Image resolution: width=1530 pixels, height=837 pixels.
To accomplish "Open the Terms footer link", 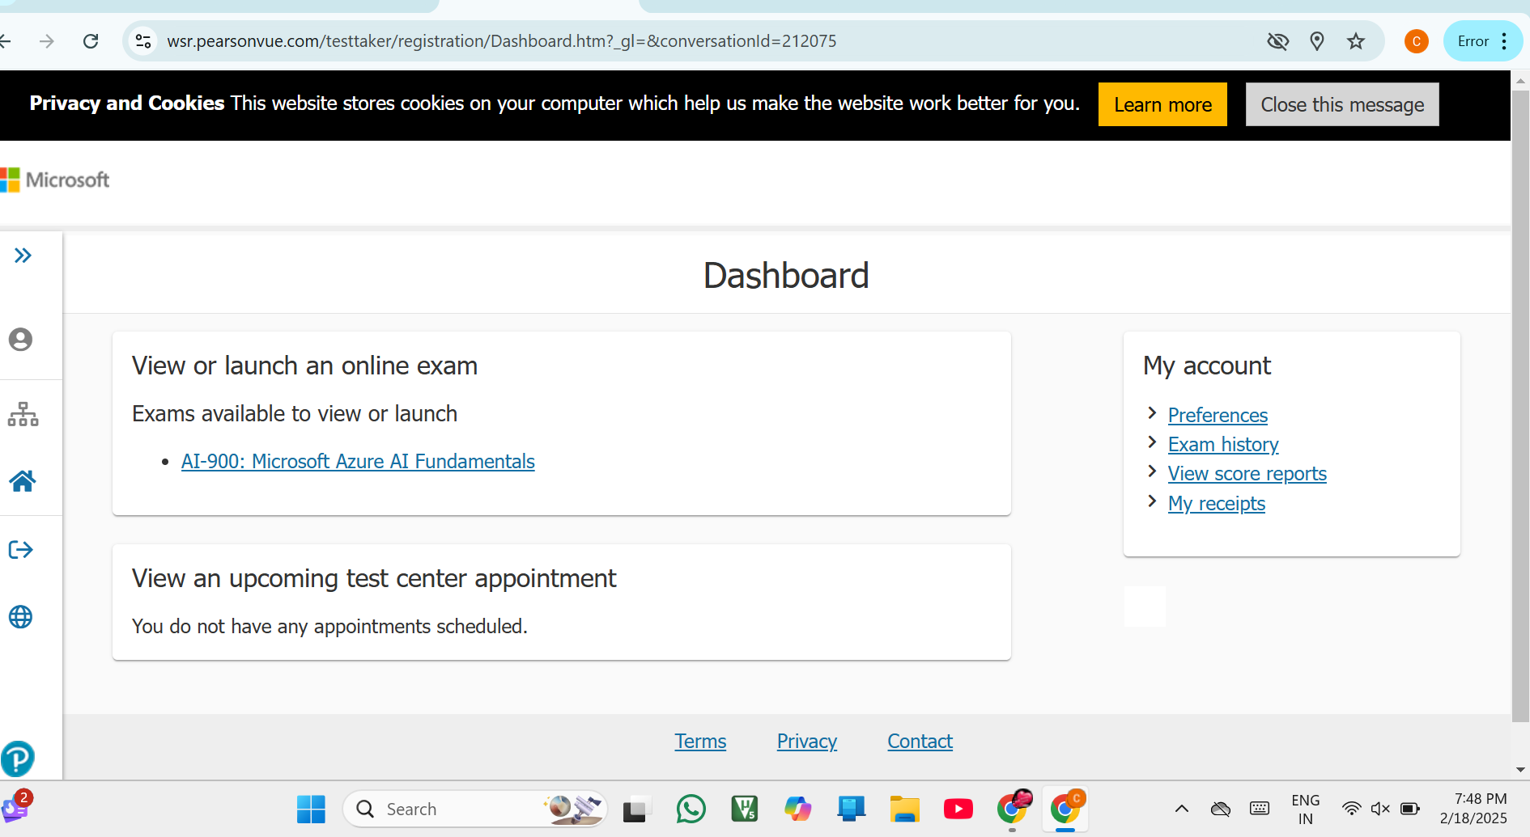I will coord(700,742).
